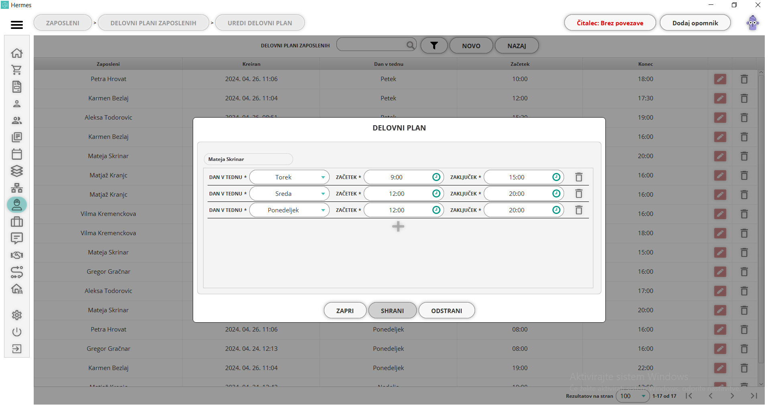Open the chat message sidebar icon
The width and height of the screenshot is (770, 411).
pyautogui.click(x=17, y=238)
